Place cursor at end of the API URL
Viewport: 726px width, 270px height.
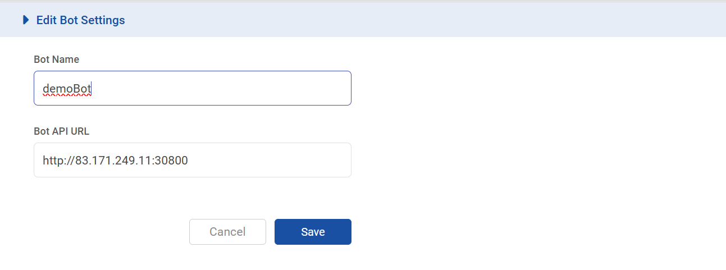click(x=189, y=161)
